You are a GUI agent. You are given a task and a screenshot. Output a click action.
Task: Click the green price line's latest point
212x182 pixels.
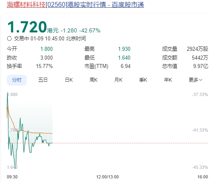coord(52,143)
